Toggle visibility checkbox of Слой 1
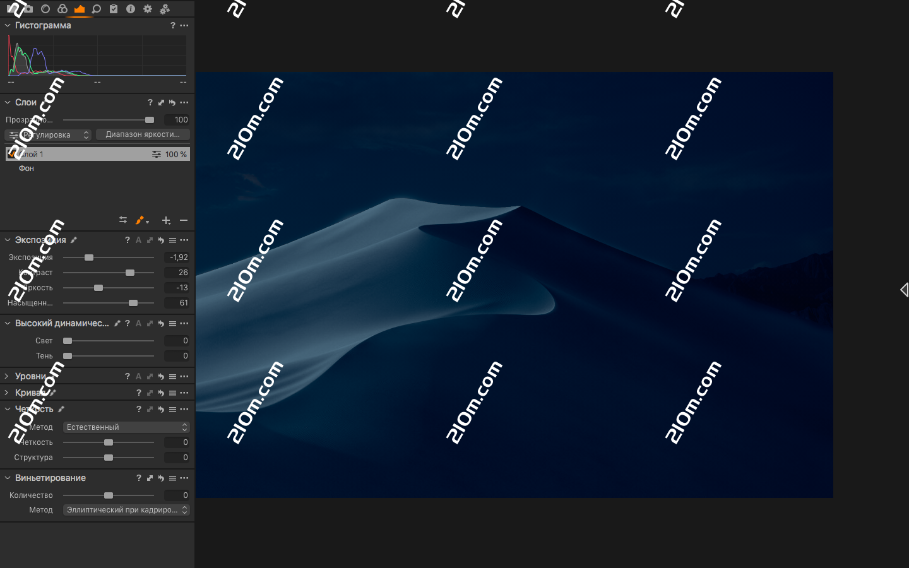 pos(11,153)
